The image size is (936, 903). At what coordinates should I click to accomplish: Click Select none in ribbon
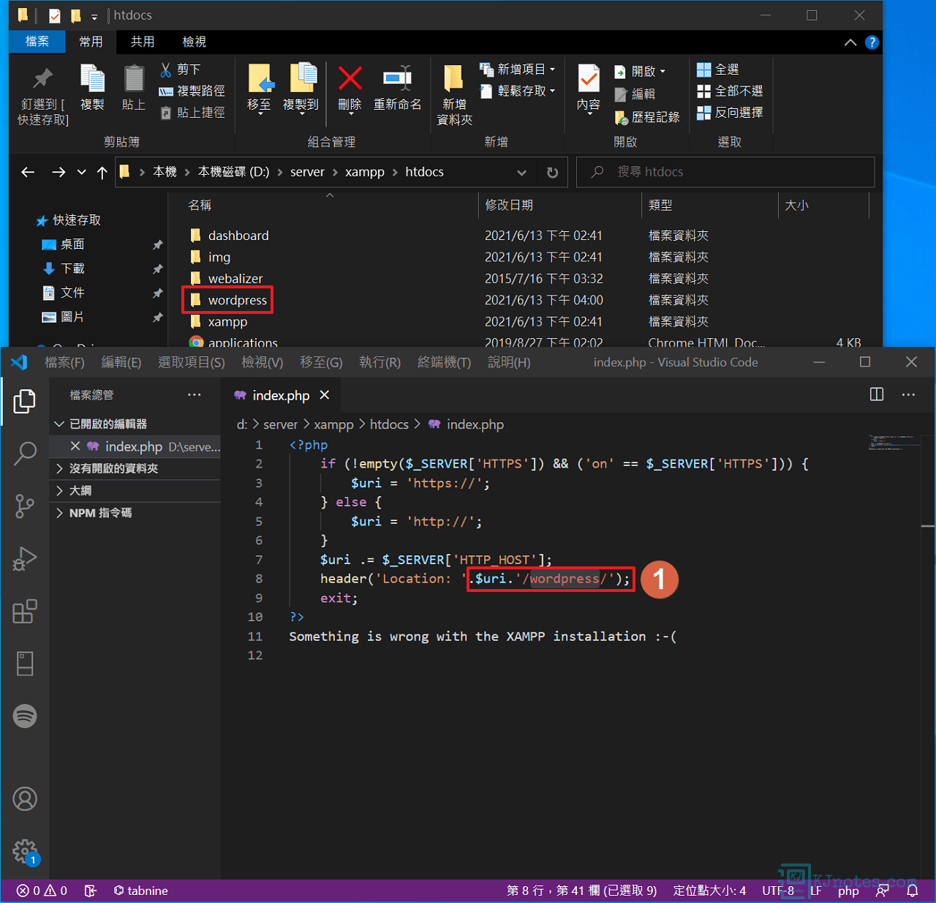pos(730,91)
